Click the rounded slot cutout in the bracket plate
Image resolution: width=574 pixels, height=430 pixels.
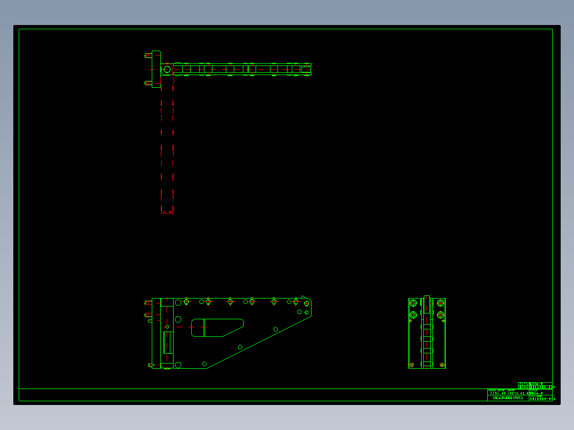pyautogui.click(x=217, y=327)
